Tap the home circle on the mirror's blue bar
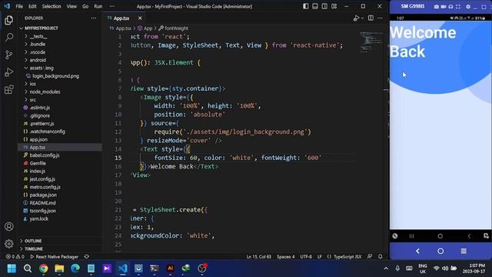Screen dimensions: 492x277 point(440,251)
